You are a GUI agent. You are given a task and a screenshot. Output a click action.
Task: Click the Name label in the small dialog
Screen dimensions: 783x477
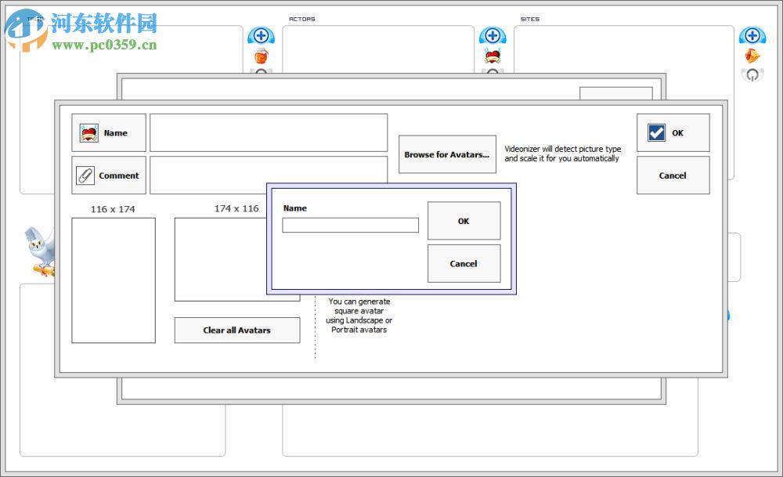295,208
